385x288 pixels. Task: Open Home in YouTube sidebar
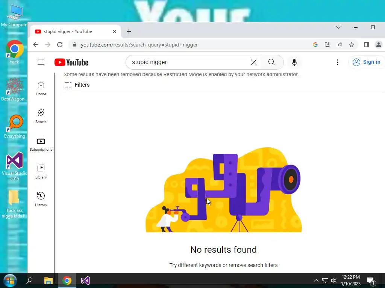coord(41,88)
